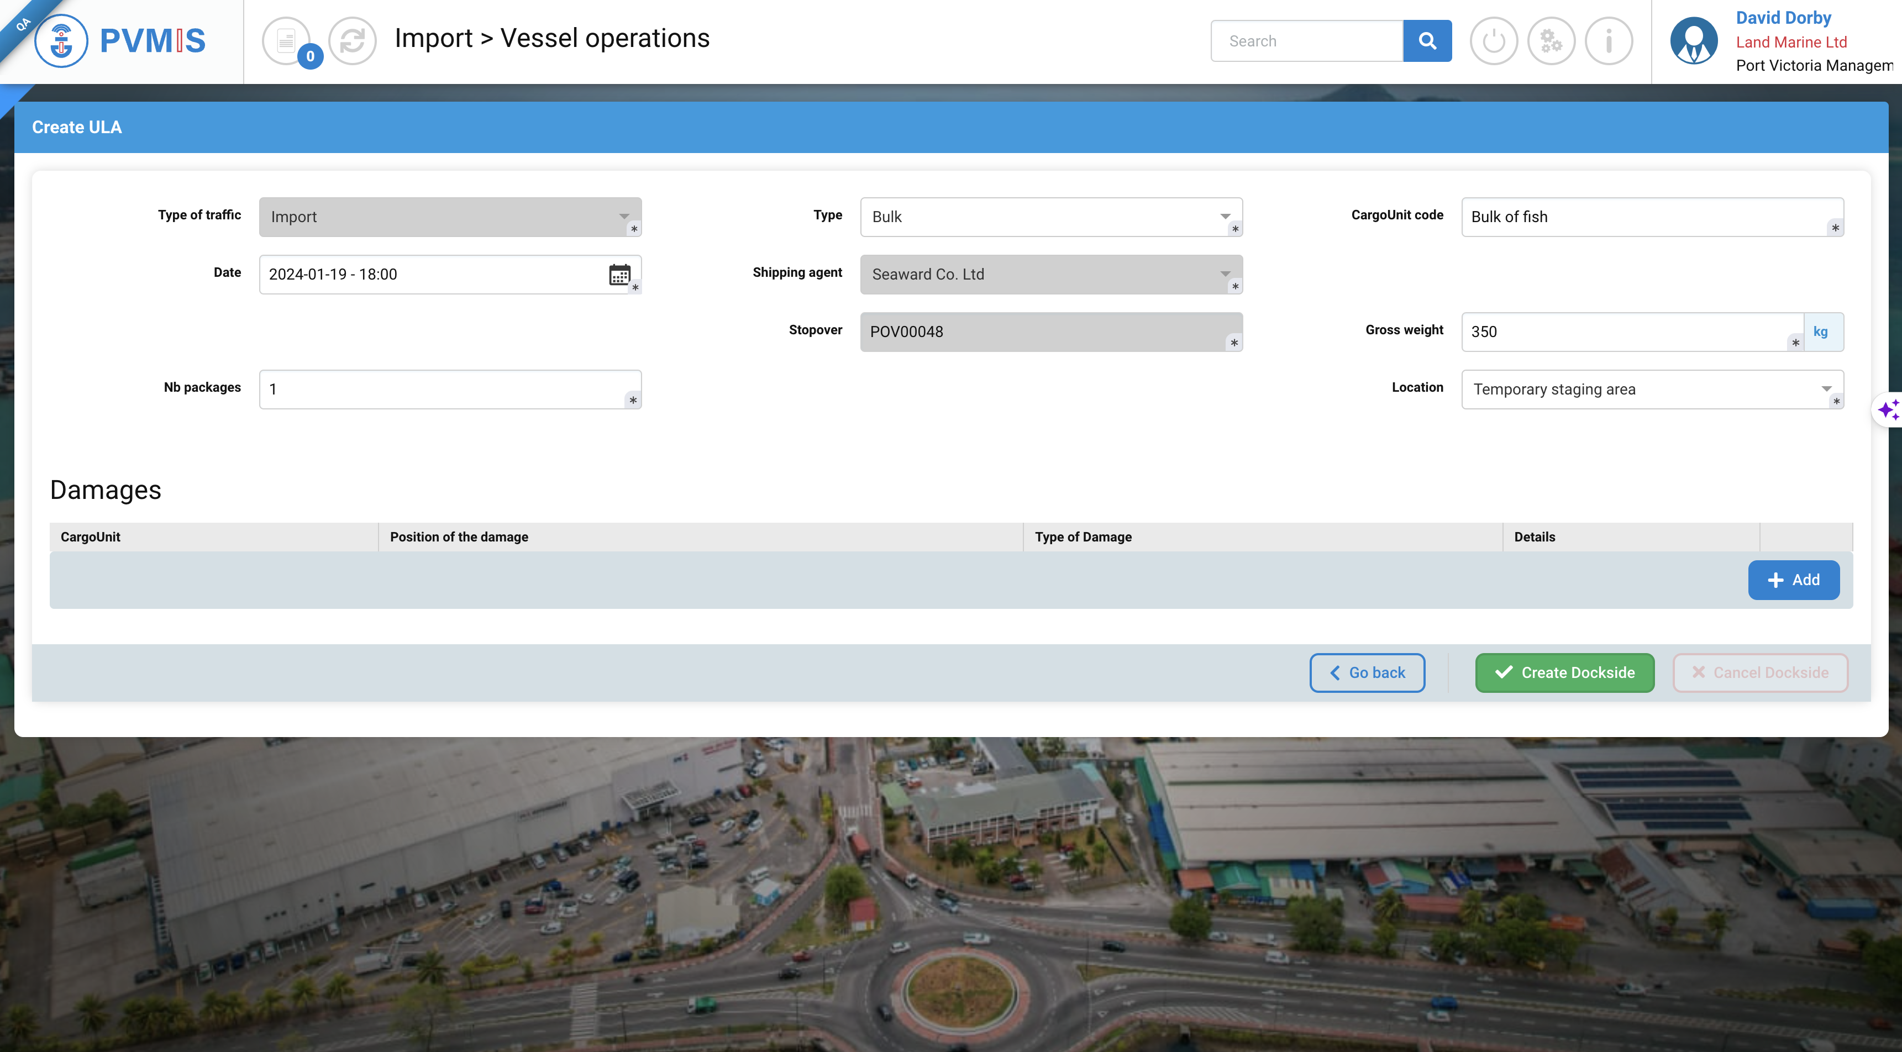Click the David Dorby username link
This screenshot has width=1902, height=1052.
point(1783,17)
